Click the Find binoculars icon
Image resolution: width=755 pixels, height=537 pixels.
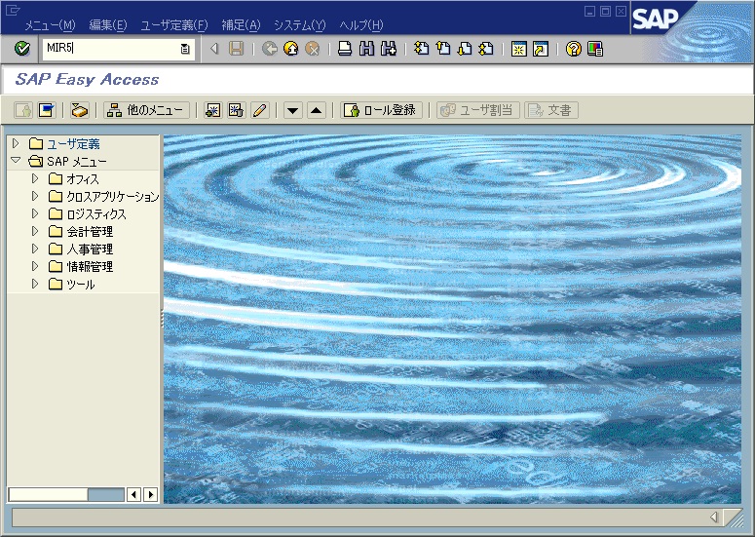pyautogui.click(x=366, y=49)
